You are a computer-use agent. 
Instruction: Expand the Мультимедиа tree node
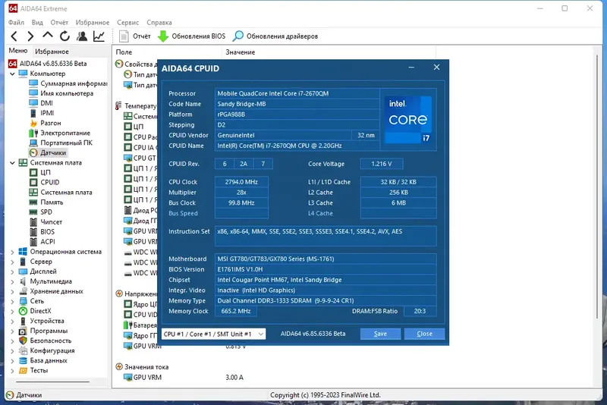coord(12,281)
